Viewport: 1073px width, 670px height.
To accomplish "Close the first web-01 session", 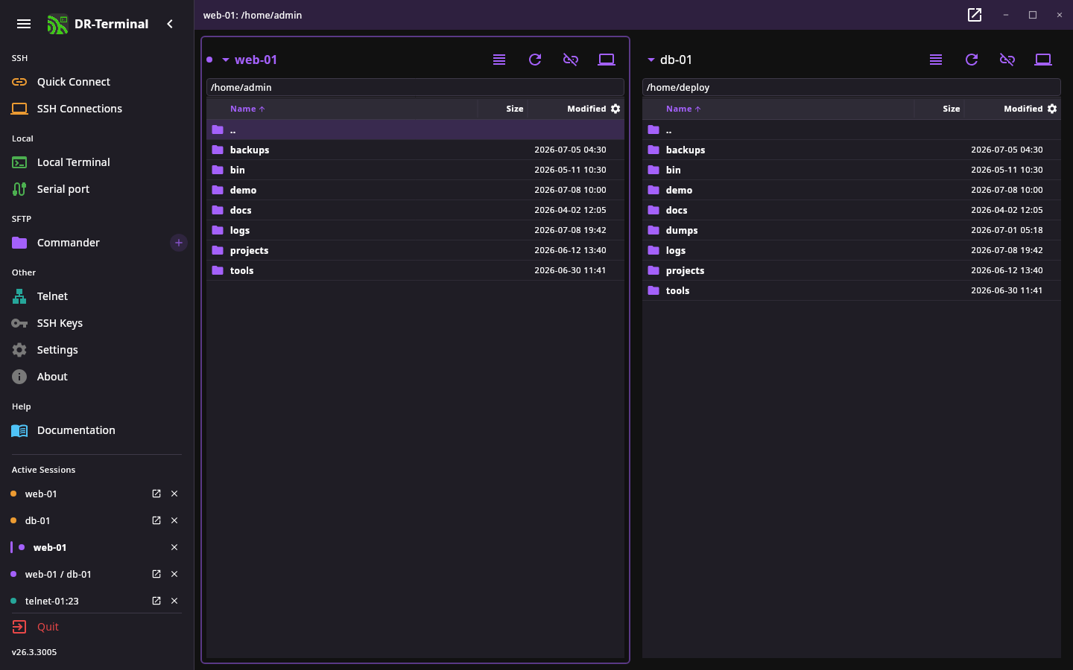I will [x=174, y=494].
